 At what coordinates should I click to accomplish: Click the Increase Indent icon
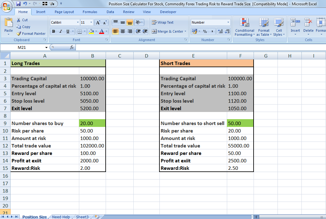[x=145, y=31]
